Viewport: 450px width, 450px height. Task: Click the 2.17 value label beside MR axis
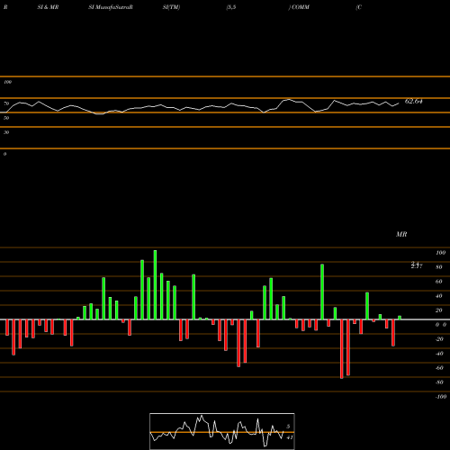pyautogui.click(x=417, y=265)
